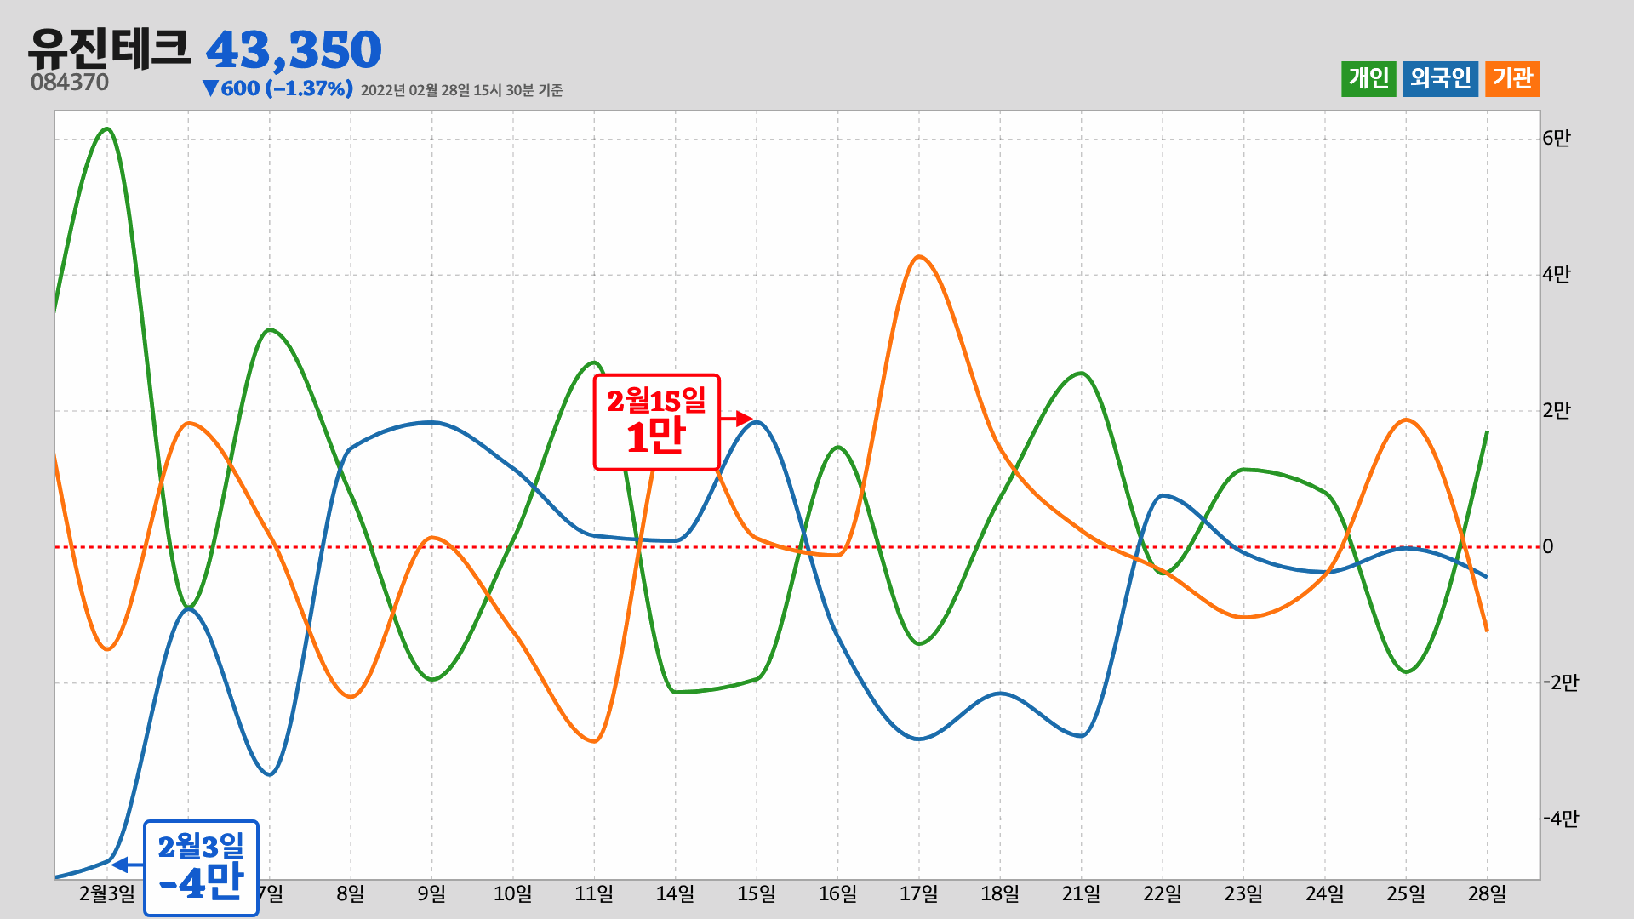Click the -2만 y-axis label
Screen dimensions: 1634x919
click(1561, 682)
